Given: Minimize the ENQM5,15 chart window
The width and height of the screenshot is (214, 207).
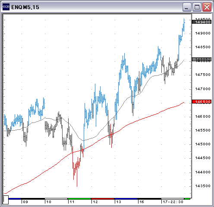Looking at the screenshot, I should [x=186, y=7].
